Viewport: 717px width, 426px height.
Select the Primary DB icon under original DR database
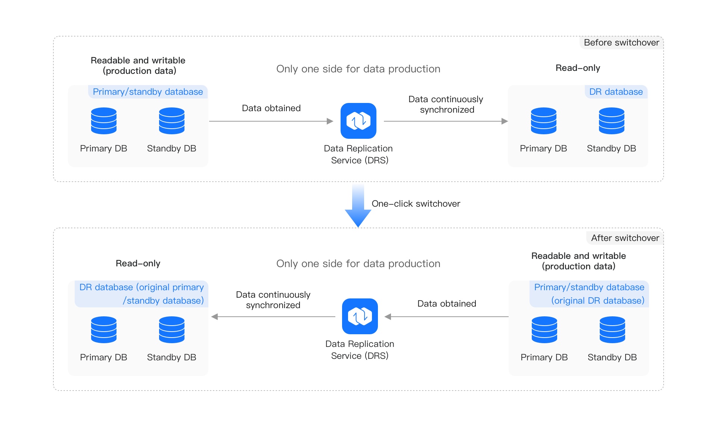(544, 330)
